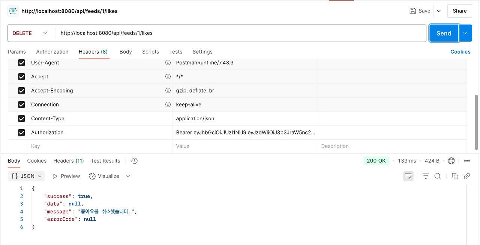The width and height of the screenshot is (480, 245).
Task: Uncheck the Accept header checkbox
Action: (x=21, y=76)
